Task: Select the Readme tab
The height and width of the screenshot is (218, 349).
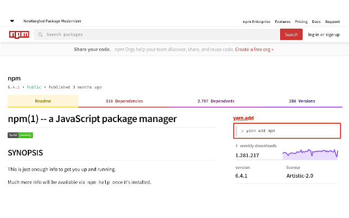Action: [43, 101]
